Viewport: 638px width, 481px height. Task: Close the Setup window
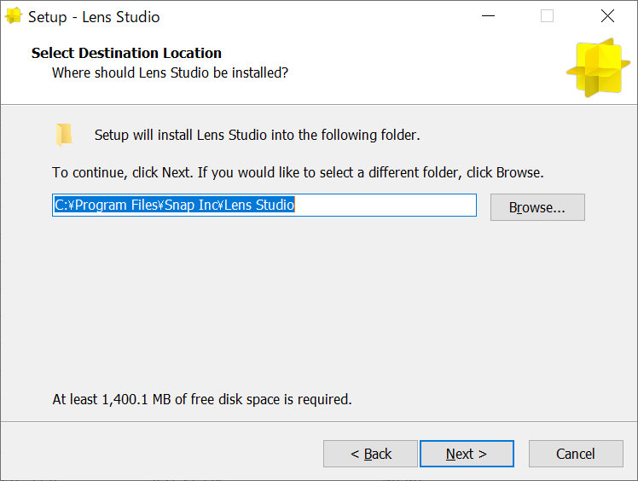[607, 16]
